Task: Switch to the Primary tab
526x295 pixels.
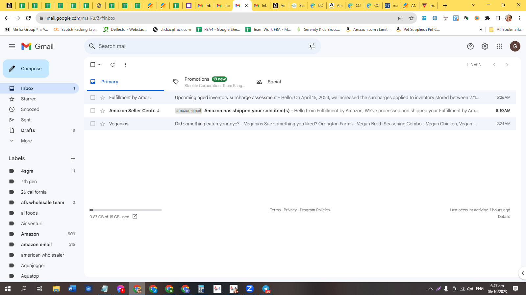Action: click(x=125, y=82)
